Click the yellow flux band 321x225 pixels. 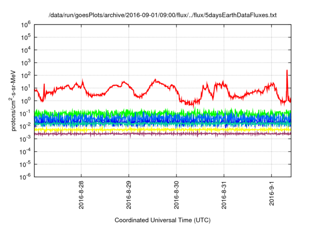click(x=150, y=129)
